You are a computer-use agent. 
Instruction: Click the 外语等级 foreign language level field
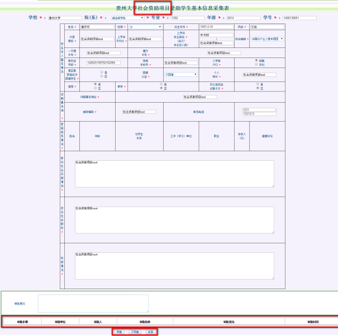[x=97, y=39]
